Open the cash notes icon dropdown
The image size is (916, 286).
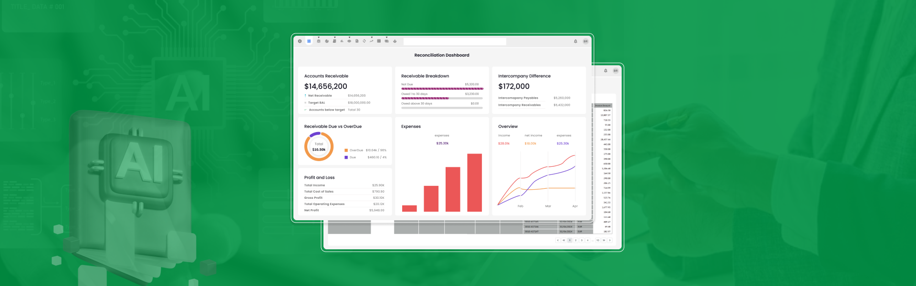pos(386,41)
